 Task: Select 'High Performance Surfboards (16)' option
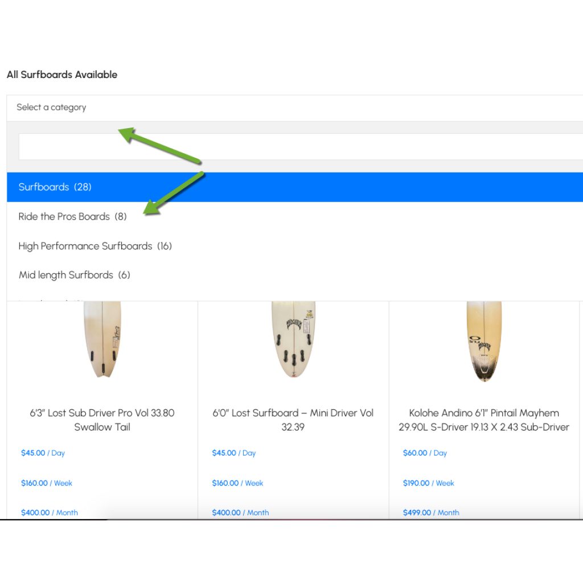click(x=294, y=246)
